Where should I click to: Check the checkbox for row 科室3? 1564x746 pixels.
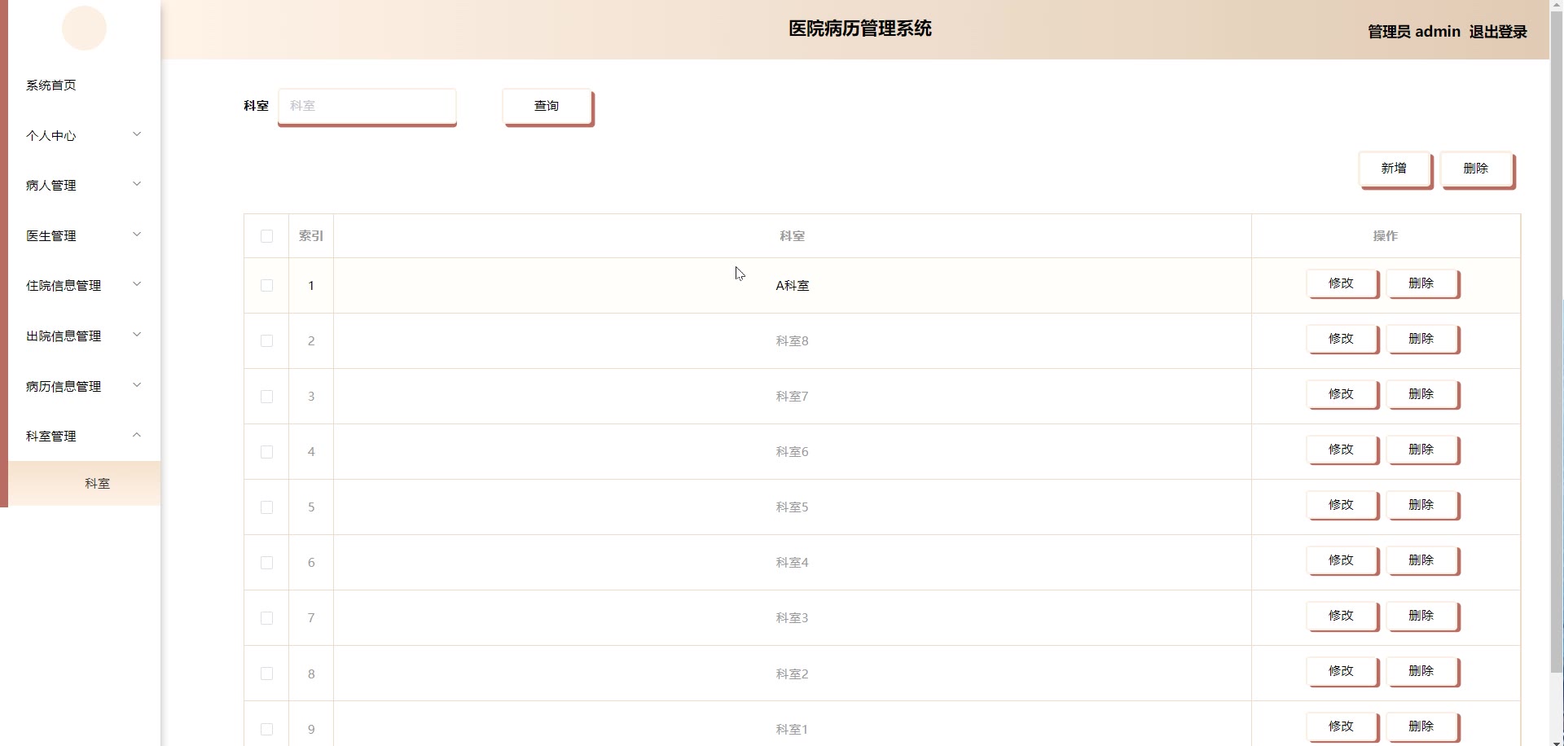tap(266, 618)
